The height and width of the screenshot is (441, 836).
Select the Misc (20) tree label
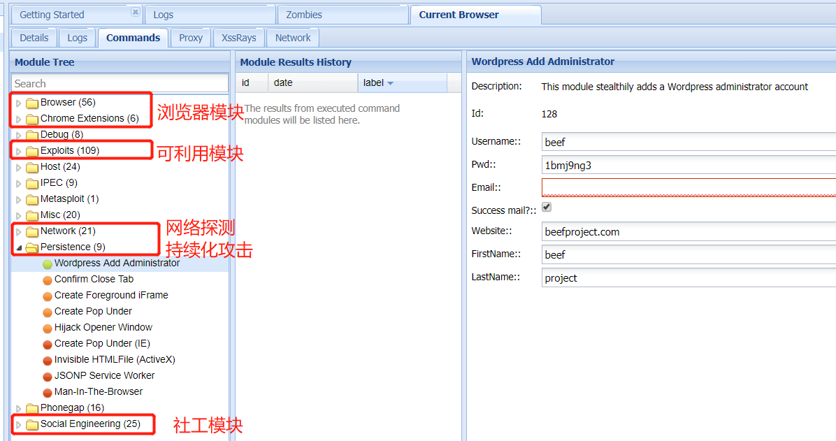[x=60, y=215]
